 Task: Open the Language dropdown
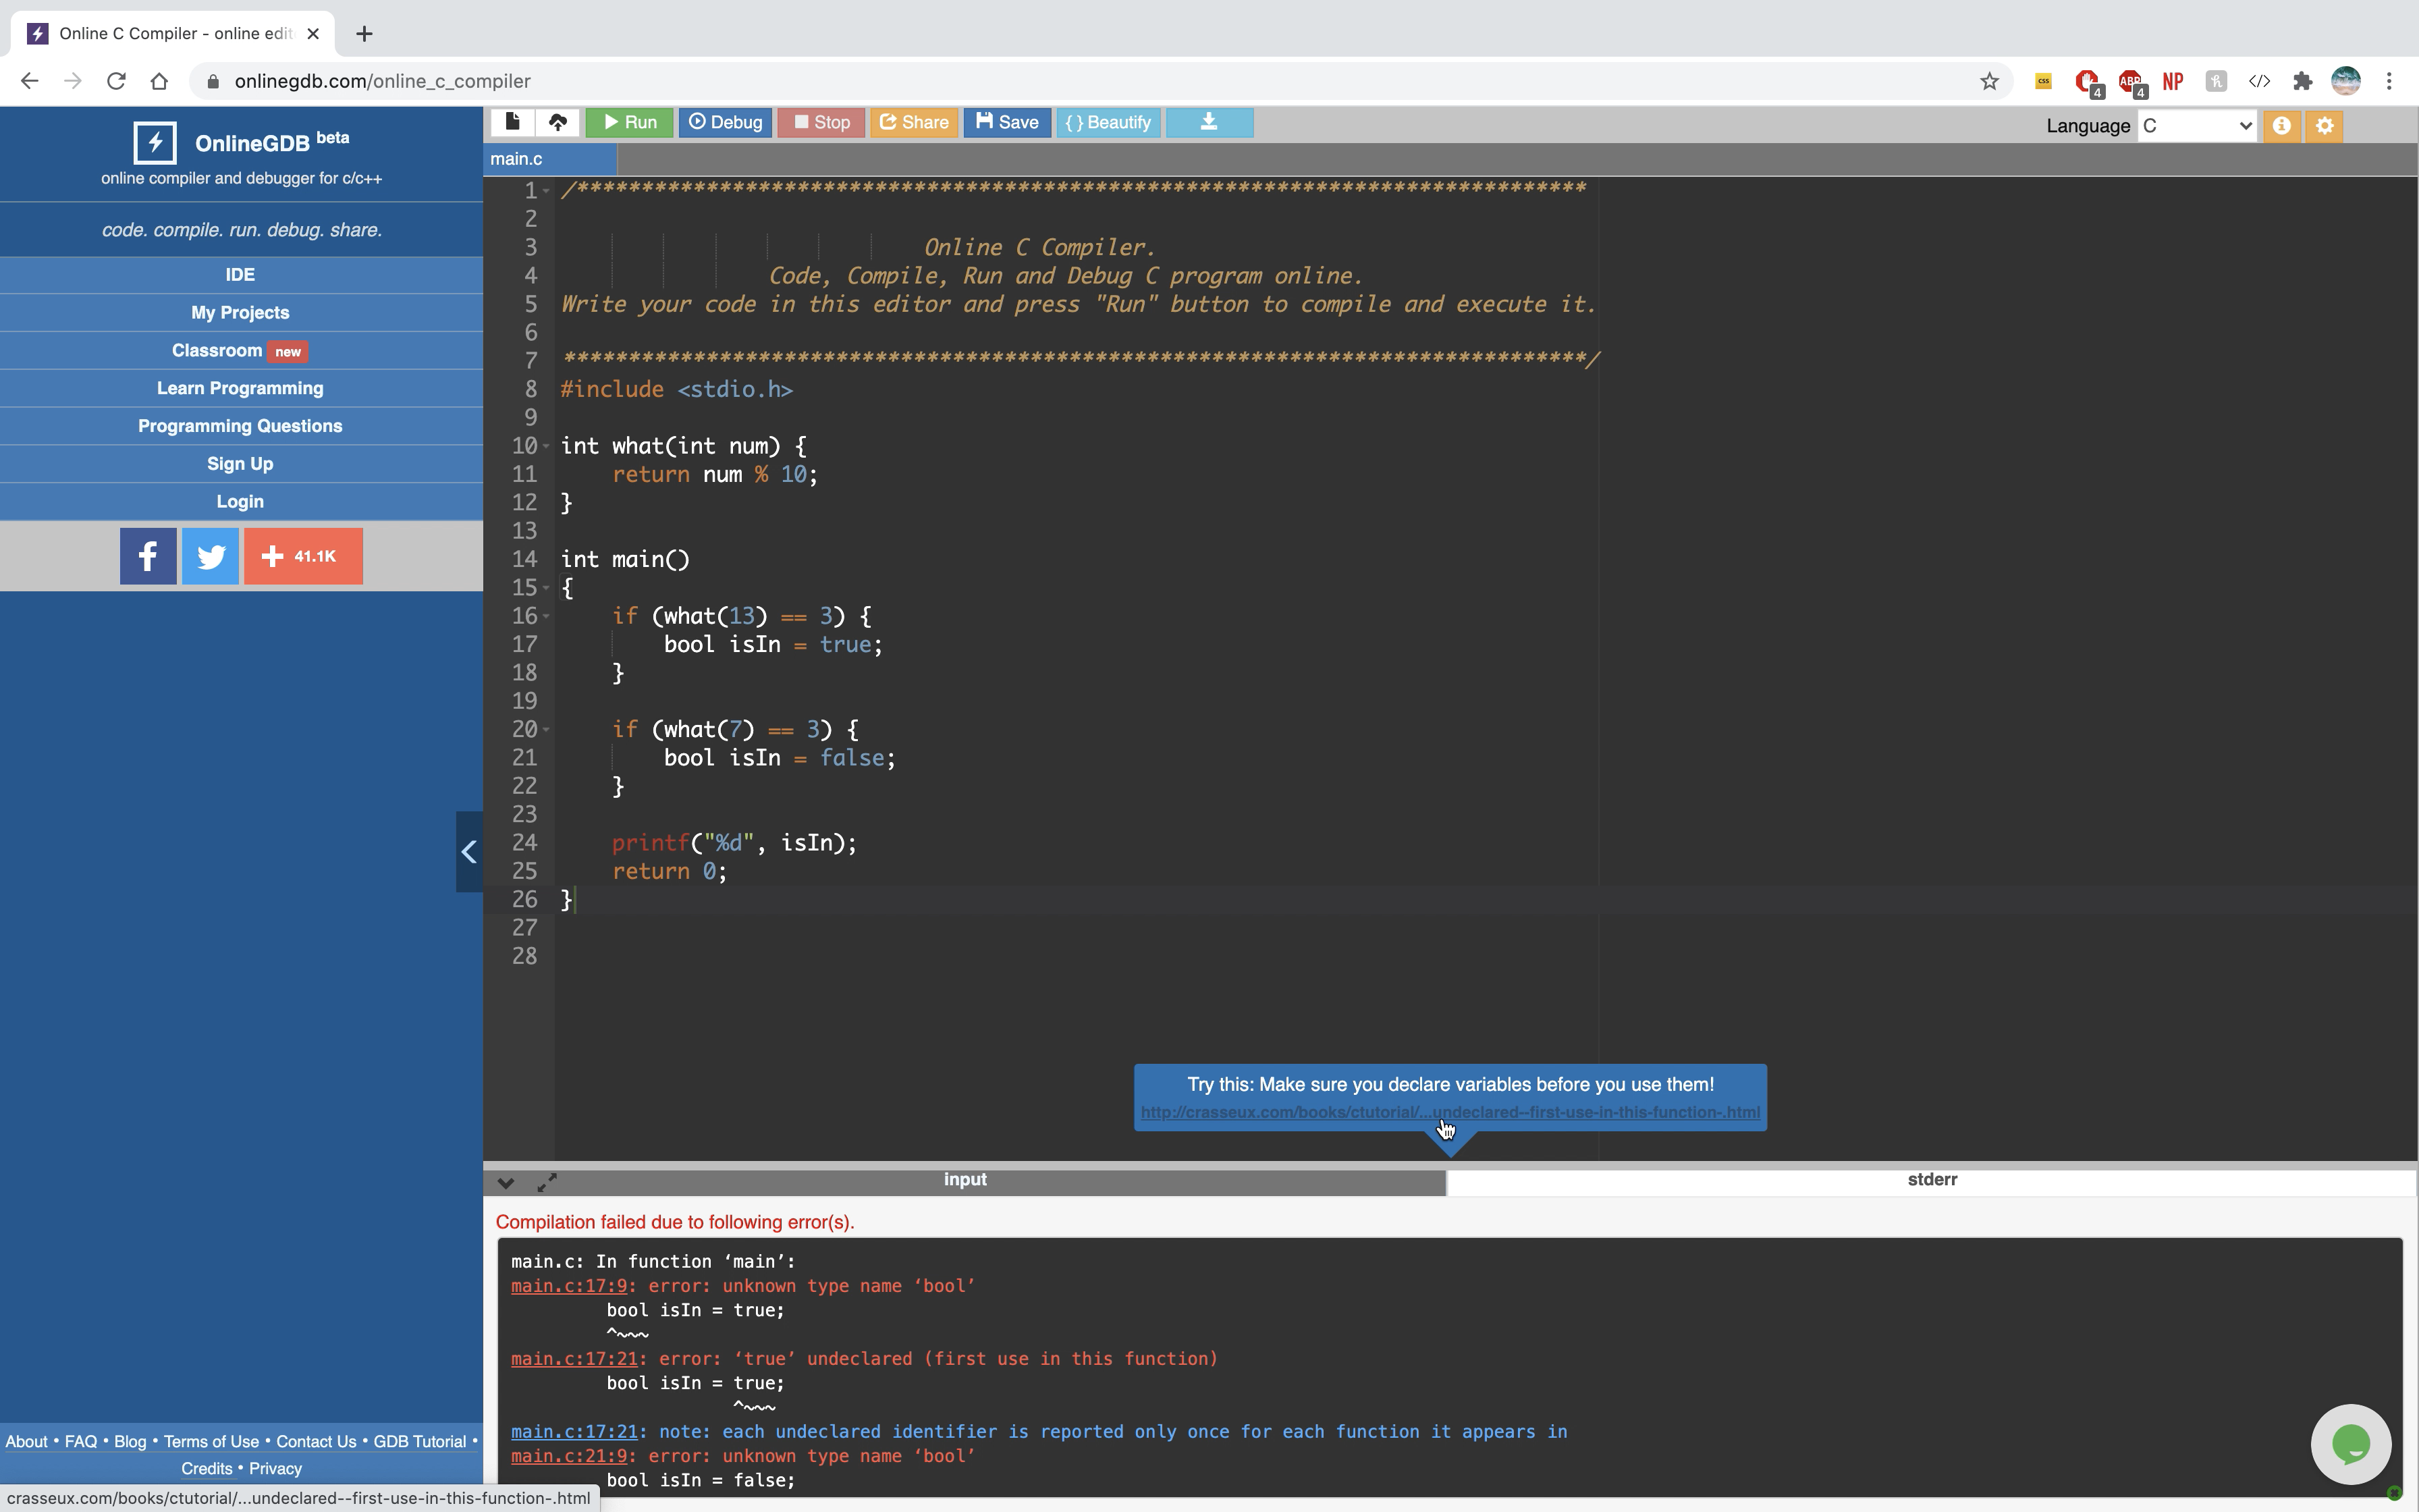coord(2196,126)
